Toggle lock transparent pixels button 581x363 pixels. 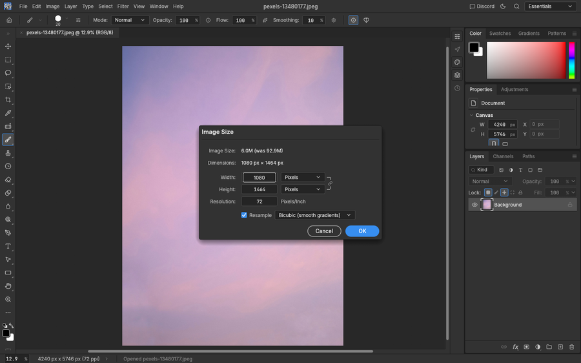coord(488,192)
